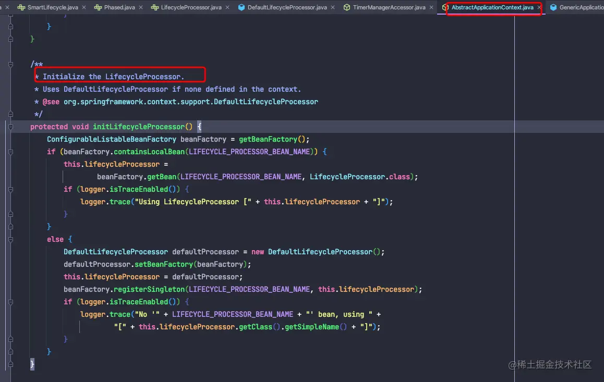This screenshot has width=604, height=382.
Task: Click the interface icon on Phased.java tab
Action: coord(98,7)
